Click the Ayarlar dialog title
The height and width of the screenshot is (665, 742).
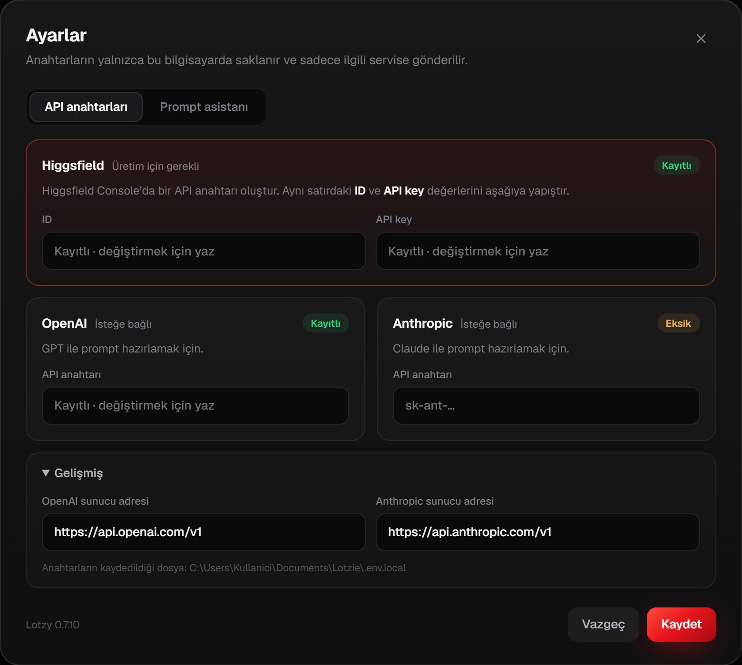pos(56,36)
